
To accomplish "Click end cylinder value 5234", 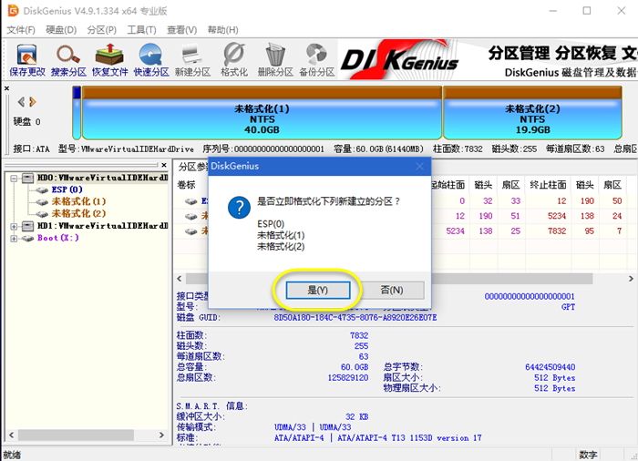I will click(557, 216).
